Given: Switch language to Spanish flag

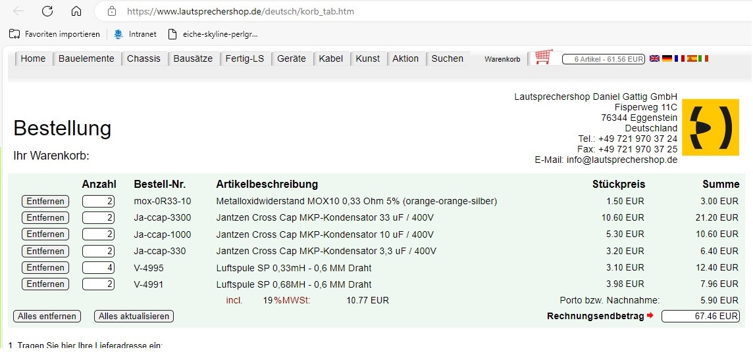Looking at the screenshot, I should coord(692,58).
